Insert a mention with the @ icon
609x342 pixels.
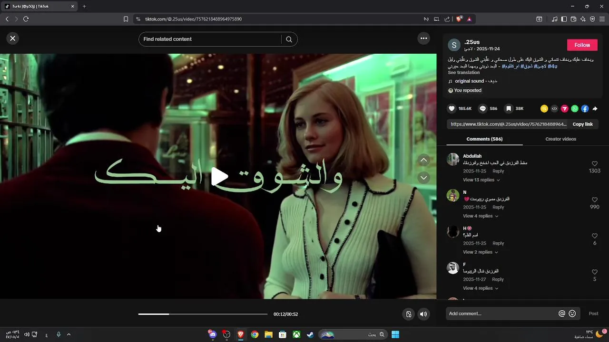562,313
